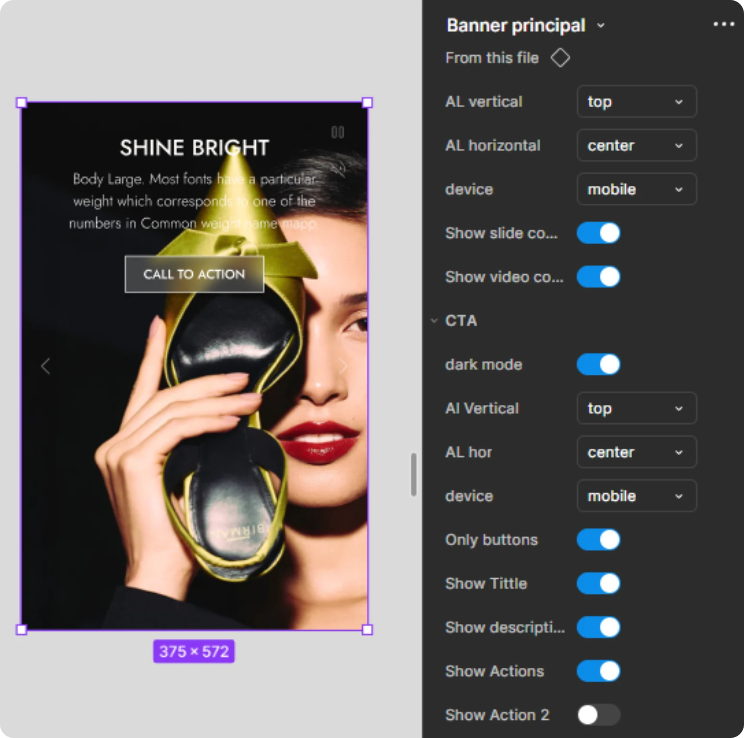Click the next slide arrow on the banner
The image size is (744, 738).
343,366
